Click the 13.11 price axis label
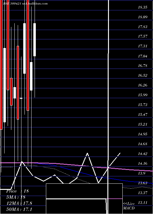153x214 pixels. (x=143, y=203)
